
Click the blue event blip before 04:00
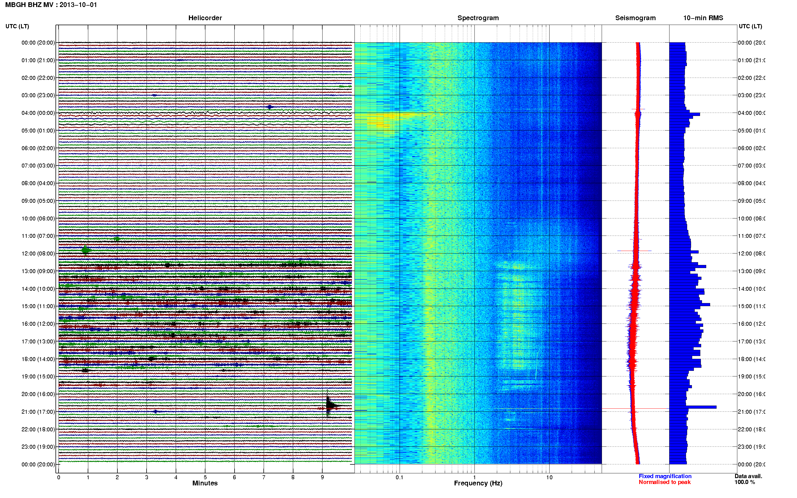tap(270, 107)
